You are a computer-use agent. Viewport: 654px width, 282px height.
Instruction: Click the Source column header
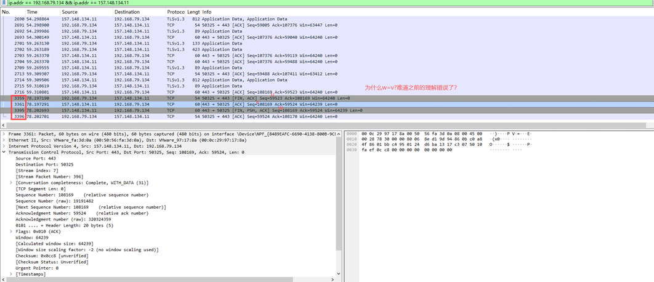coord(70,12)
